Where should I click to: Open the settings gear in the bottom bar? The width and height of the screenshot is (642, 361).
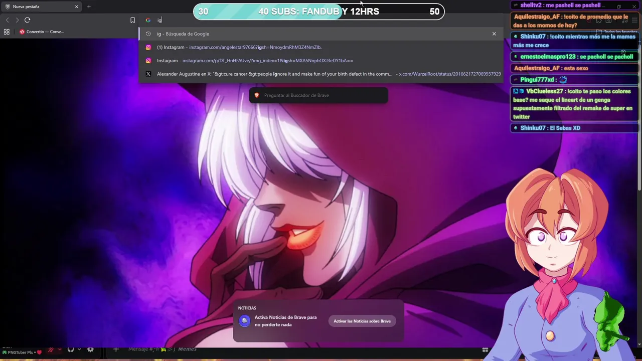tap(90, 349)
